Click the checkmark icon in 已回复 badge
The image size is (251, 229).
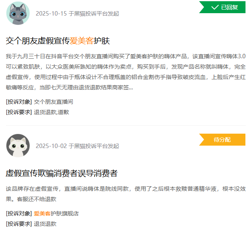tap(215, 7)
